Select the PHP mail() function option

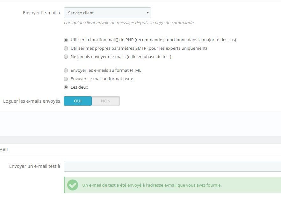(66, 40)
